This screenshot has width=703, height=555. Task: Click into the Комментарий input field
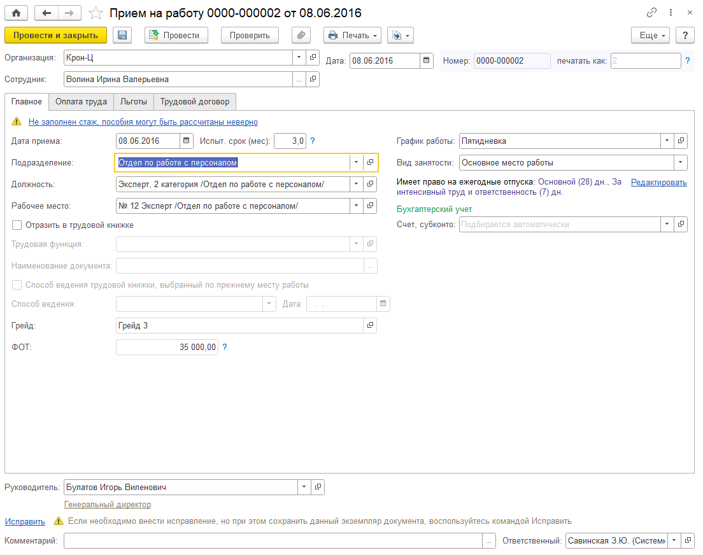coord(273,540)
